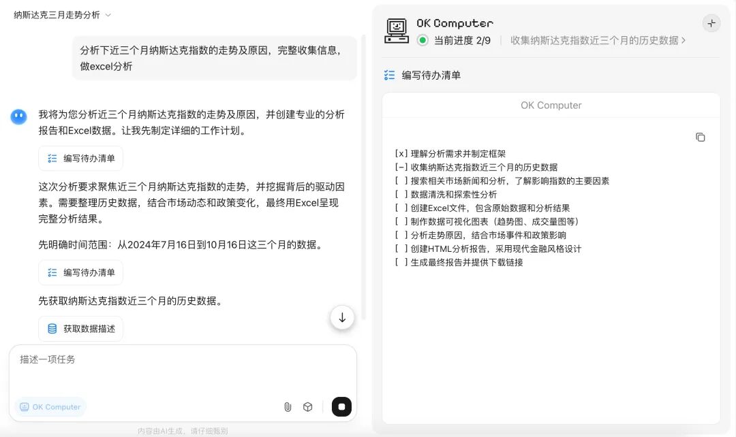Click the checklist icon beside panel 编写待办清单
Screen dimensions: 736x437
tap(389, 75)
